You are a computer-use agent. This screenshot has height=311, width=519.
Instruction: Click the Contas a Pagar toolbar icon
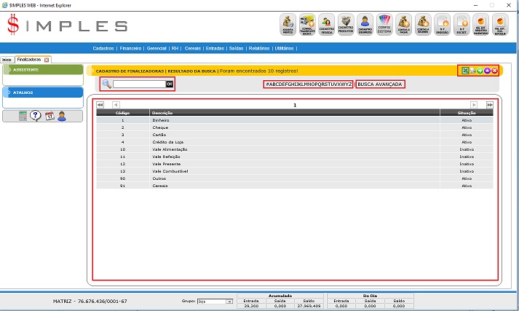[405, 25]
